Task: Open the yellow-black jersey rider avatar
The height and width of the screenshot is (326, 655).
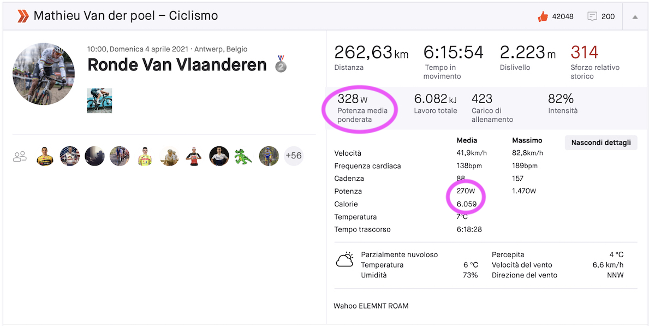Action: point(45,156)
